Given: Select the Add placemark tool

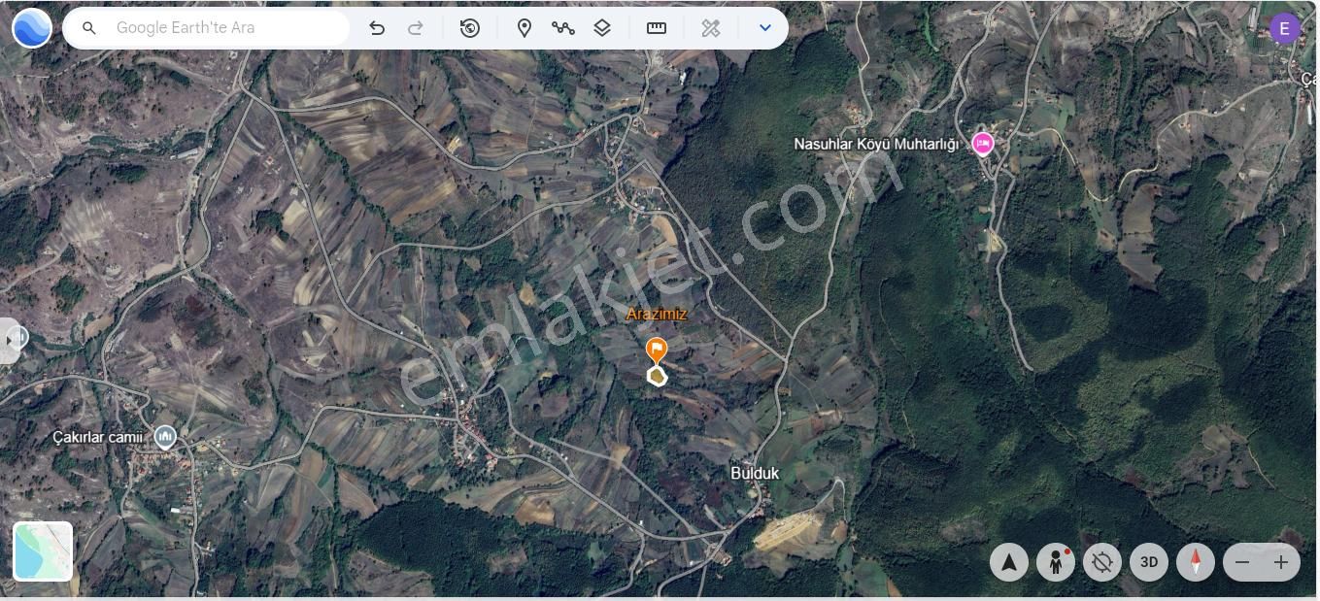Looking at the screenshot, I should (x=525, y=27).
